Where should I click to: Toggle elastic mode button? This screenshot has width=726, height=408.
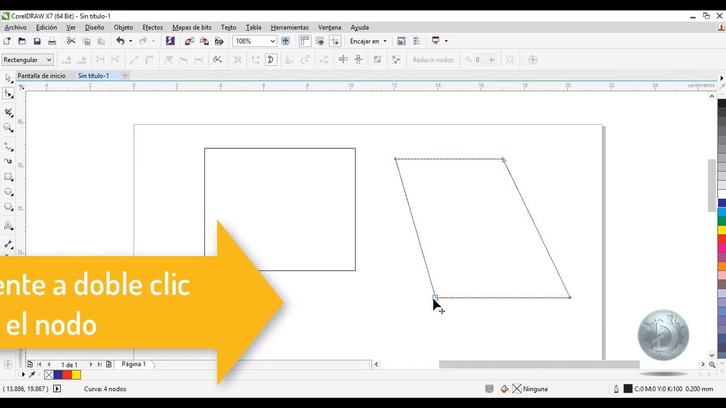(377, 59)
